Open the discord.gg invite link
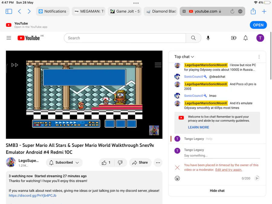 click(x=33, y=196)
